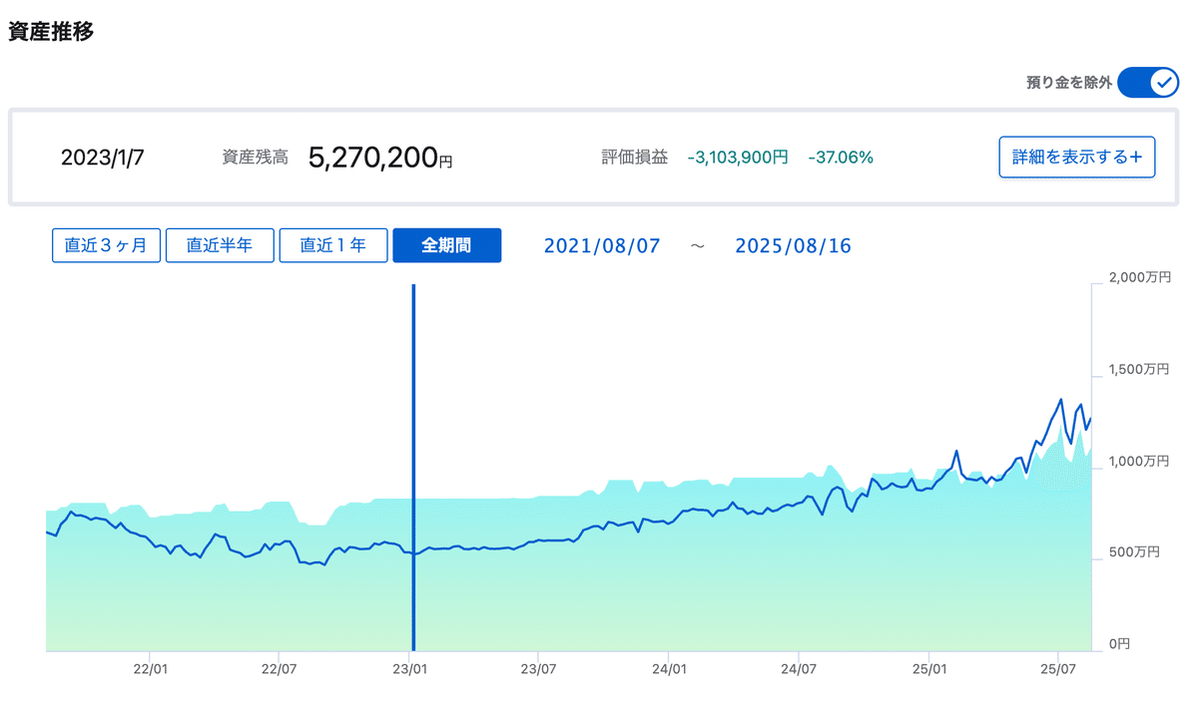Toggle the 預り金を除外 switch
The image size is (1198, 701).
1148,83
